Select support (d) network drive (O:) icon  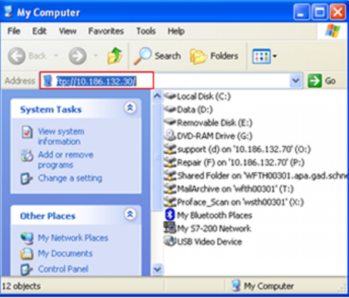point(170,149)
